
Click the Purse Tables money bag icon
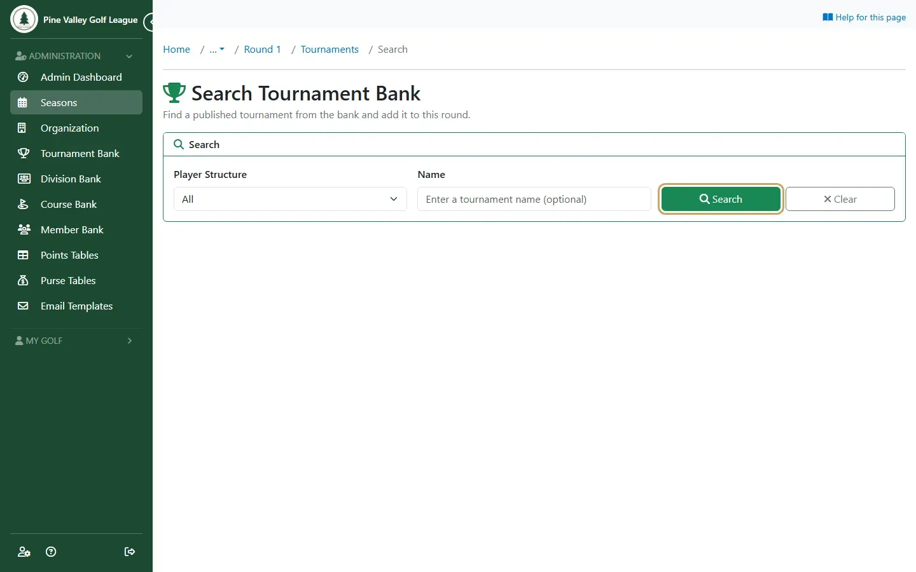[x=23, y=280]
